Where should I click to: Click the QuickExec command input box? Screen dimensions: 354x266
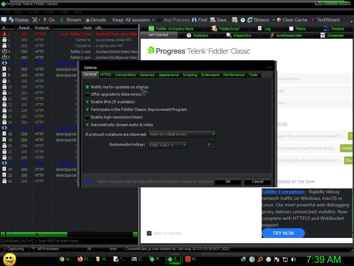(x=69, y=241)
